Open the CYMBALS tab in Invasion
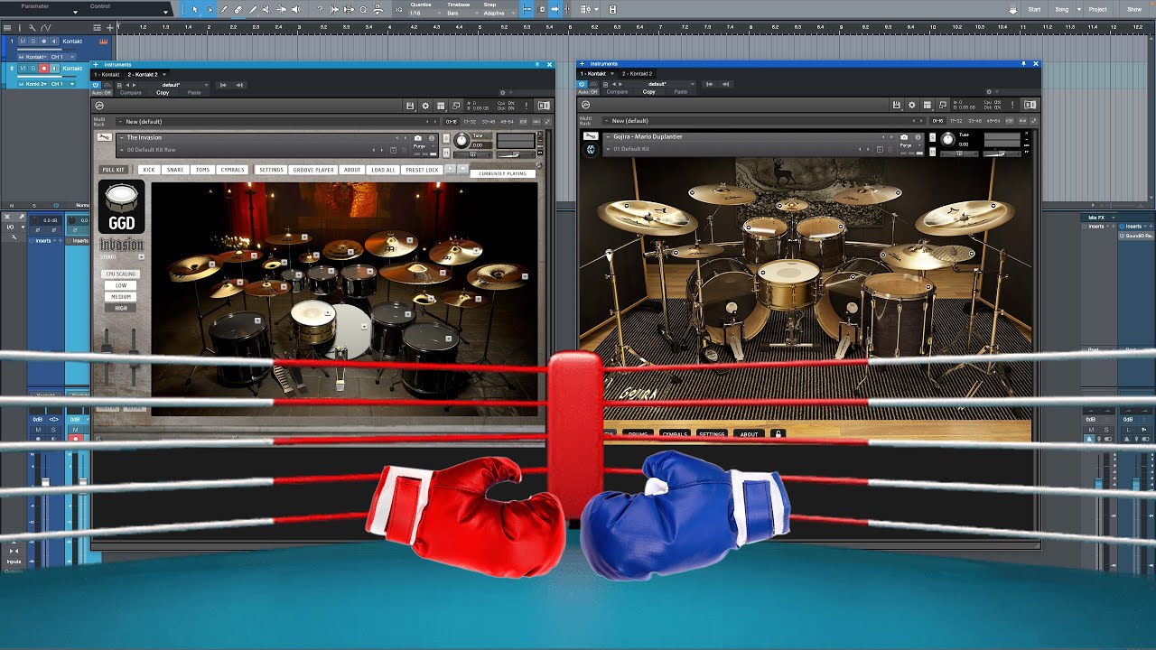This screenshot has width=1156, height=650. 232,170
